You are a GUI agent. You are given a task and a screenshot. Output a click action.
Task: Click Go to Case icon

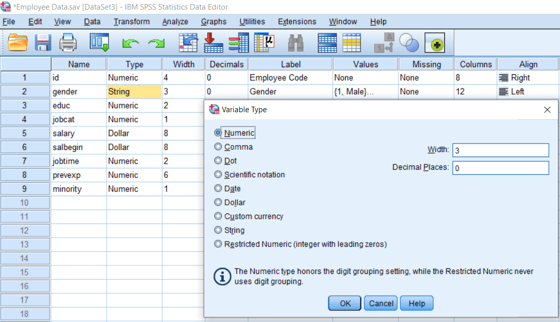coord(188,42)
